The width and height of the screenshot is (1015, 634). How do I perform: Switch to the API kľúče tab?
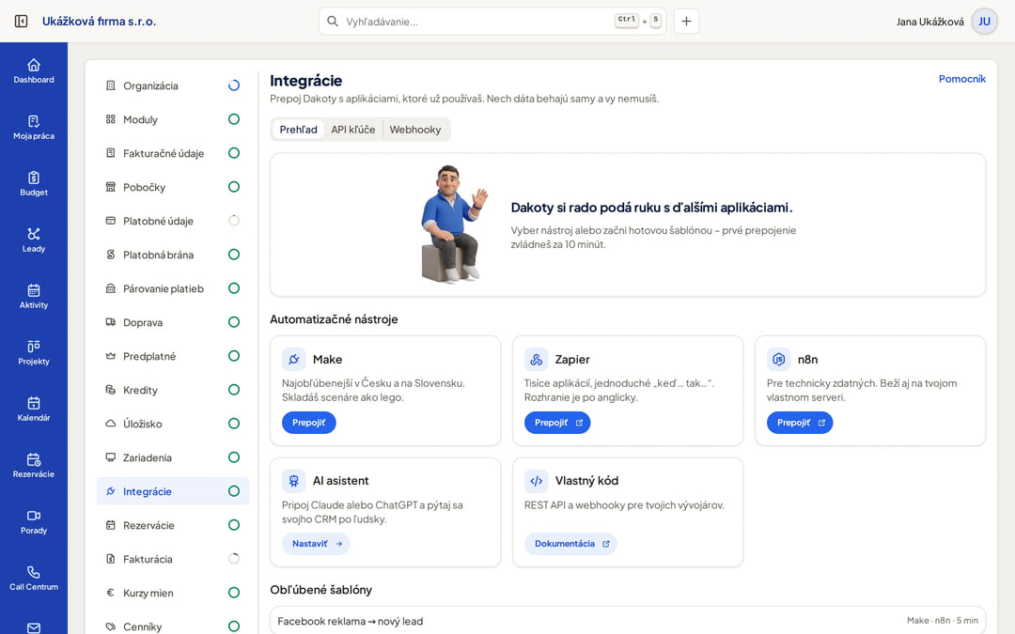click(352, 130)
